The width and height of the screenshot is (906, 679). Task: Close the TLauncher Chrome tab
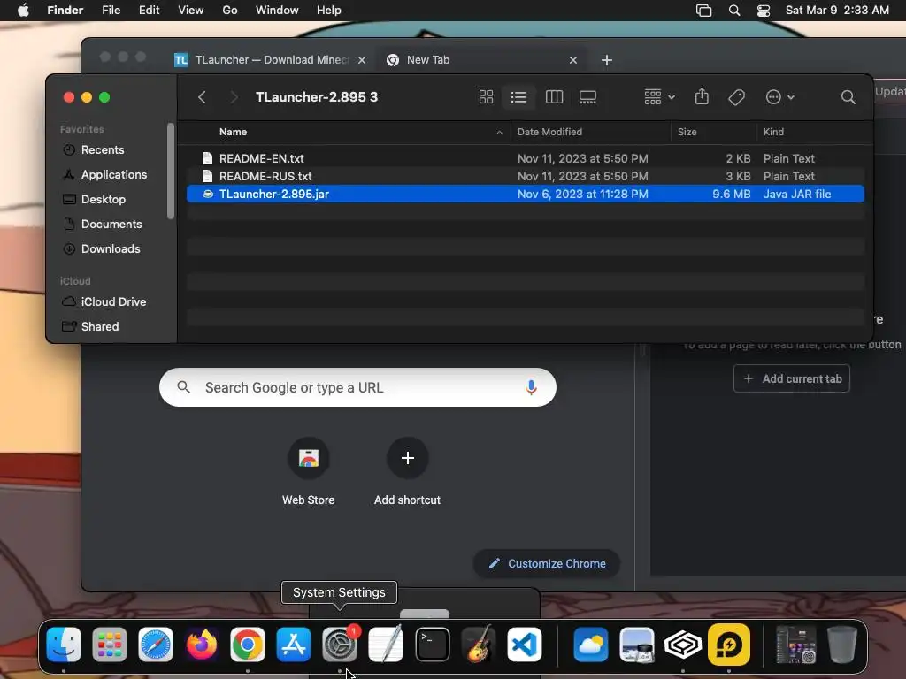[362, 60]
